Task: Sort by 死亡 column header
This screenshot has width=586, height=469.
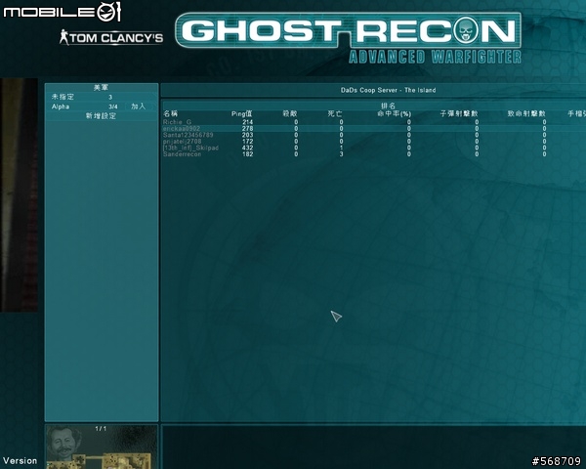Action: click(335, 113)
